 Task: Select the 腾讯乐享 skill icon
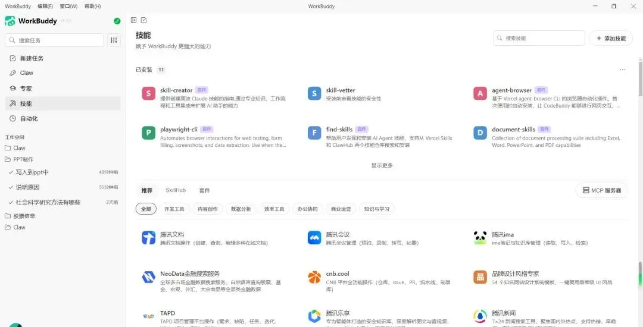(314, 316)
